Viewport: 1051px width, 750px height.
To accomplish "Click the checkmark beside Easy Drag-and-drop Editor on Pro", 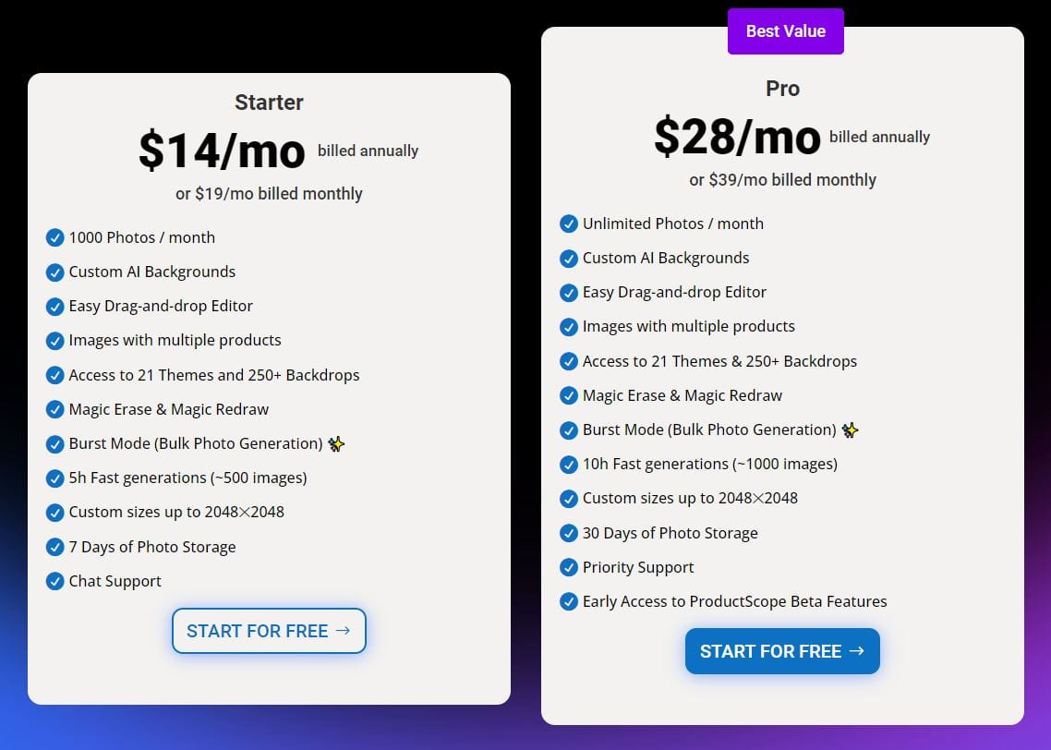I will click(x=569, y=292).
